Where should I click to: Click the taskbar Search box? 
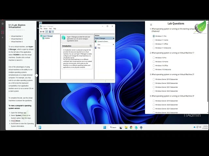113,127
